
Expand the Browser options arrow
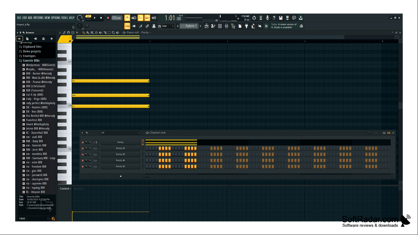coord(17,33)
